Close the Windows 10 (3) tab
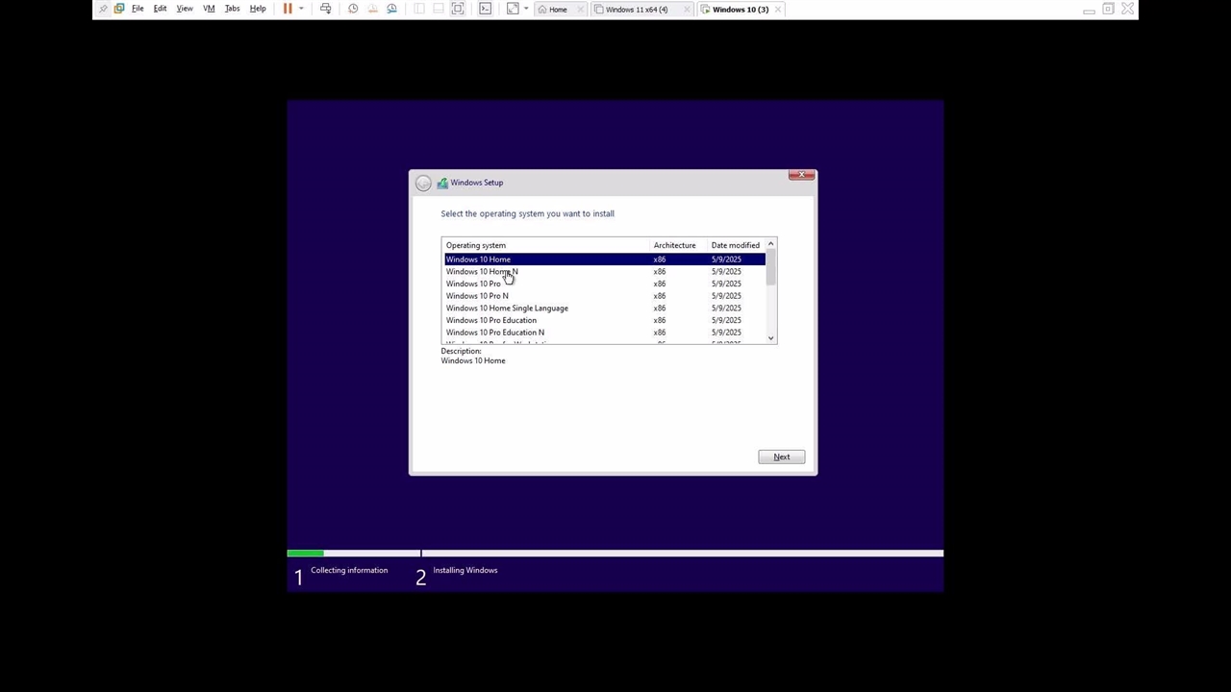This screenshot has width=1231, height=692. tap(777, 9)
